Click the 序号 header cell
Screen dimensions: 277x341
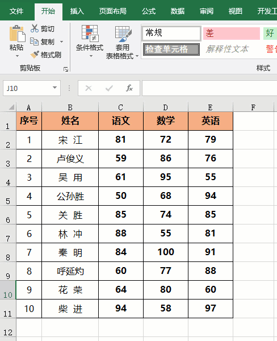29,121
